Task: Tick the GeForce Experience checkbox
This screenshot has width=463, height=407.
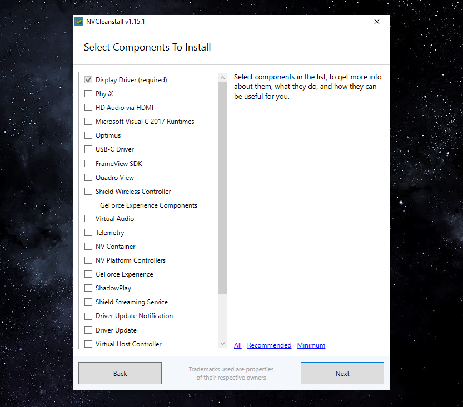Action: pyautogui.click(x=88, y=274)
